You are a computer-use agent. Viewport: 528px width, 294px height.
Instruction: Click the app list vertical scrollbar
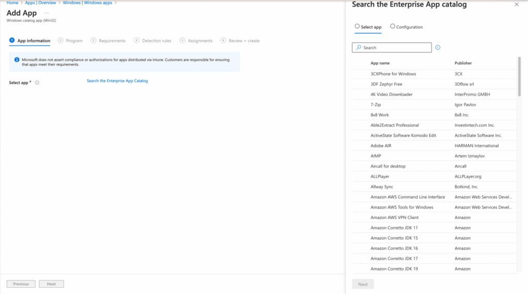519,77
